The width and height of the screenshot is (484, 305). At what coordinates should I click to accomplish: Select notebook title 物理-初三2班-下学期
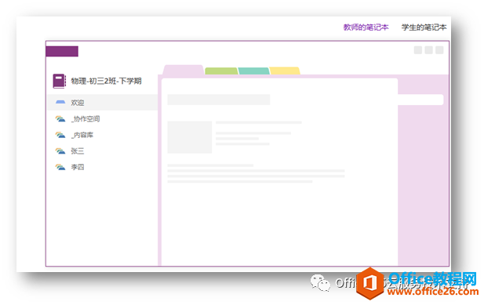(106, 81)
